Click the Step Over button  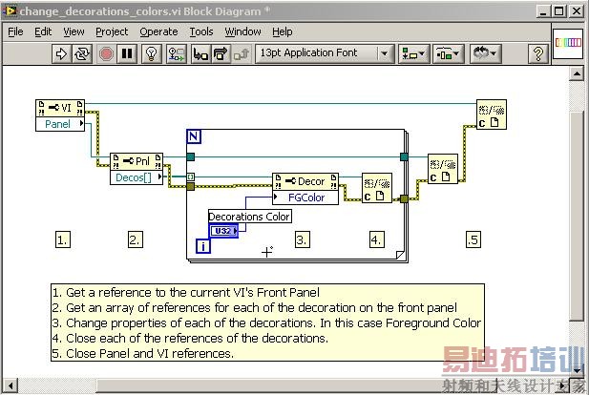221,54
